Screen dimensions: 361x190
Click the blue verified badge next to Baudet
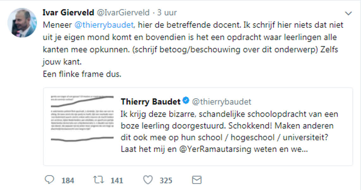tap(186, 101)
